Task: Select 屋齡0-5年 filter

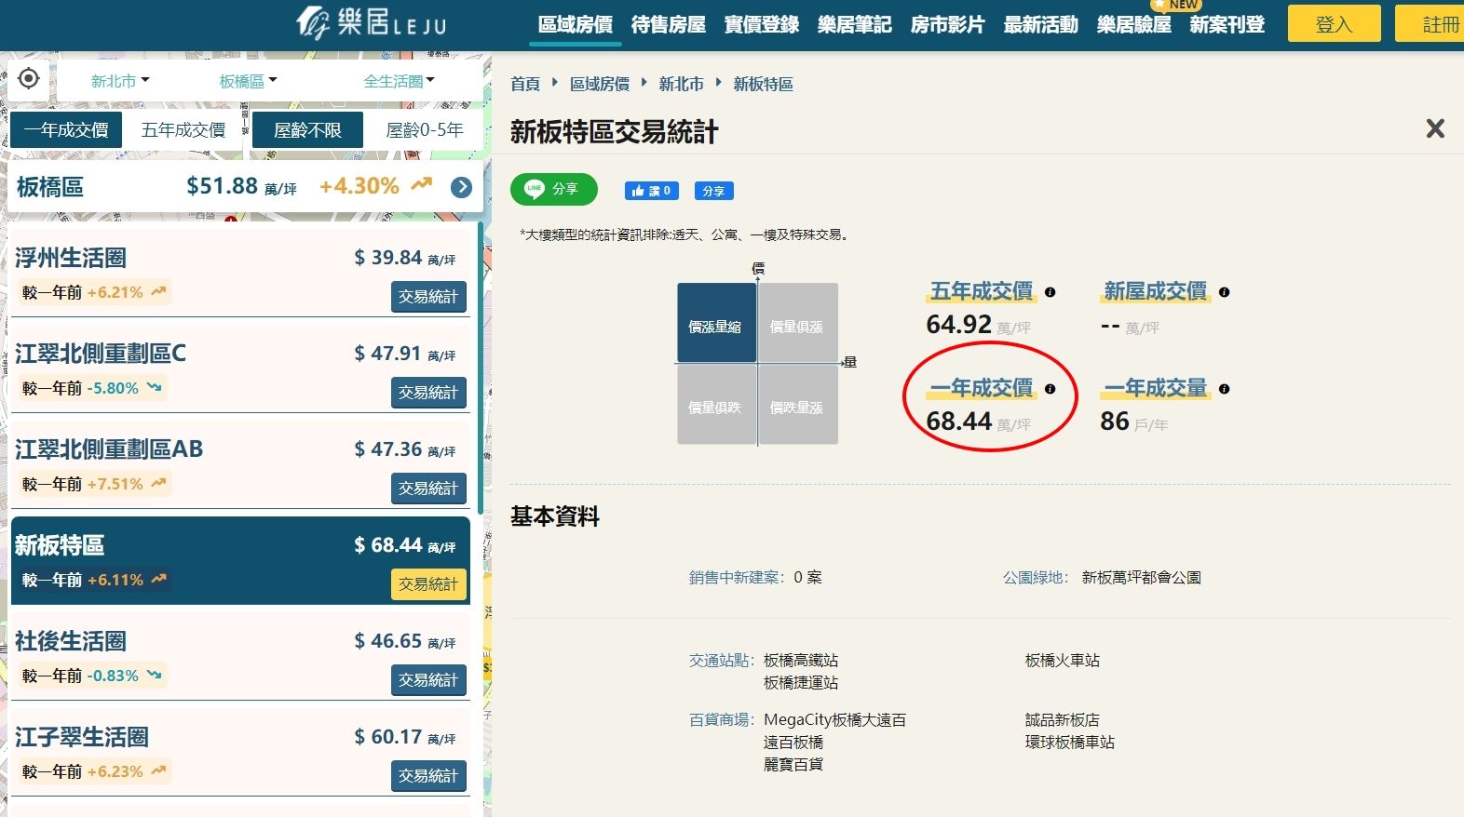Action: (425, 130)
